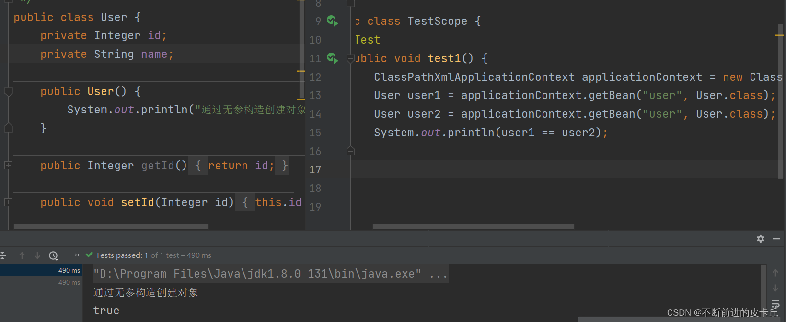
Task: Expand folded setId body at '{' before this.id
Action: 245,202
